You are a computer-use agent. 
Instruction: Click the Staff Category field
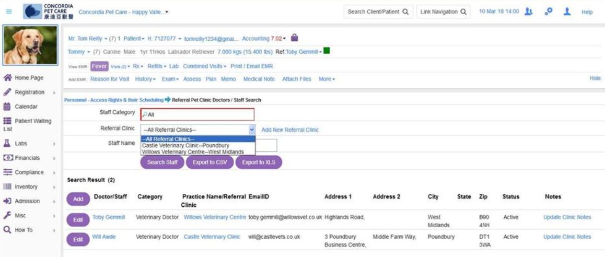(197, 114)
